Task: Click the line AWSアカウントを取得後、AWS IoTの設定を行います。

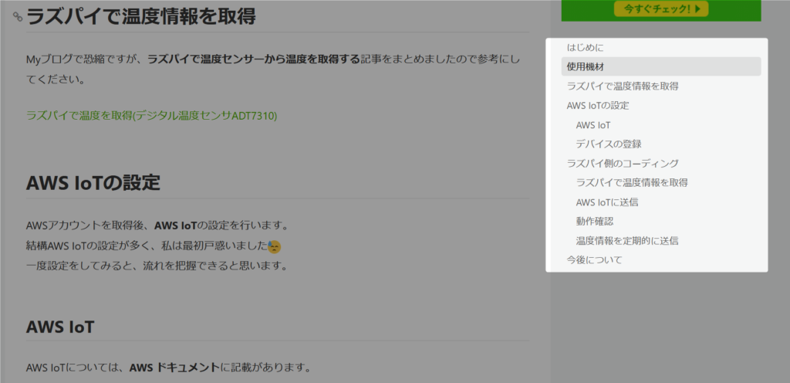Action: [x=157, y=225]
